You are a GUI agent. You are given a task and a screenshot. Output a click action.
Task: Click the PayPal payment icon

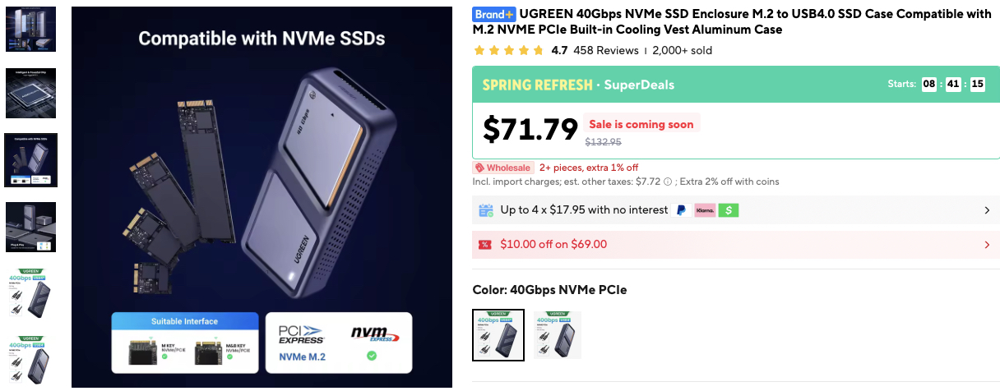(681, 210)
